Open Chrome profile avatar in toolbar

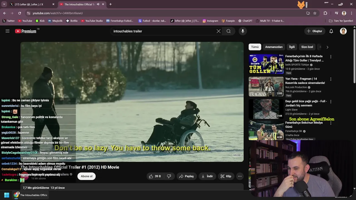tap(344, 13)
